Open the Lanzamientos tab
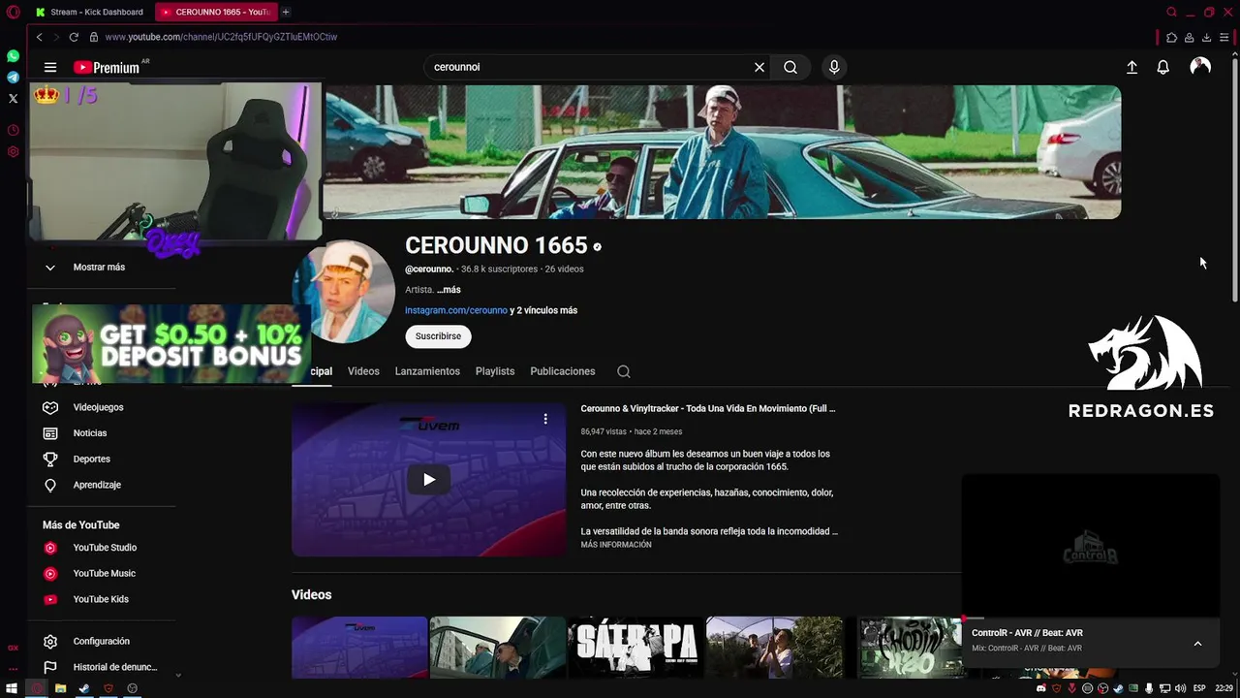The image size is (1240, 698). point(427,371)
